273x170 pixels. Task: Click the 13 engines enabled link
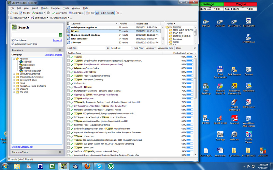pos(53,54)
